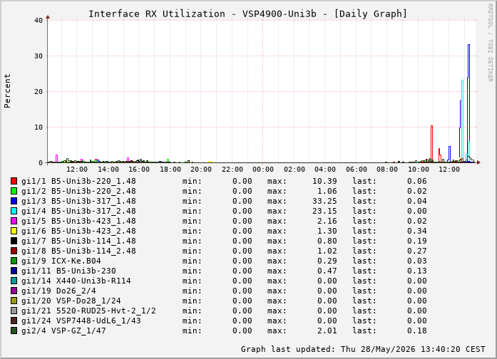Select the label gi1/21 5520-RUD25-Hvt-2_1/2
Viewport: 497px width, 359px height.
[x=88, y=311]
